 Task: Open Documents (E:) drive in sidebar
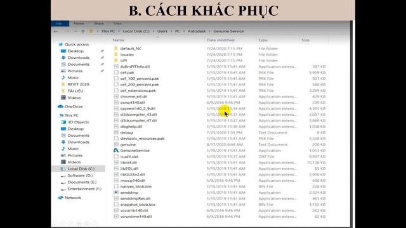82,182
